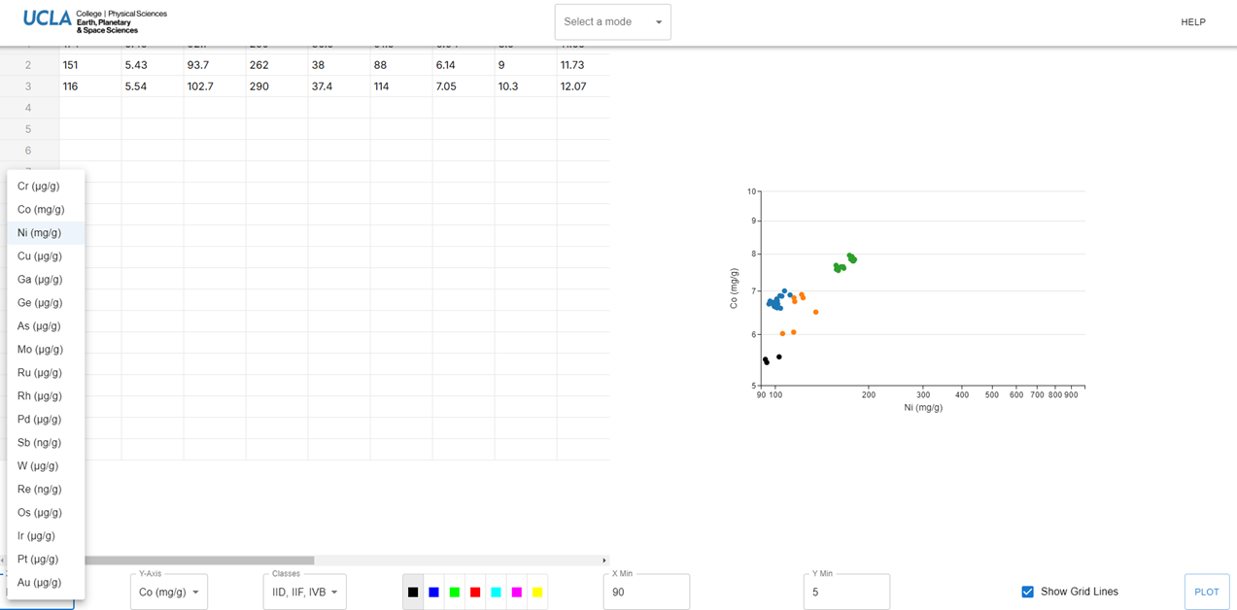Choose Ru (µg/g) option
Viewport: 1237px width, 610px height.
[46, 373]
